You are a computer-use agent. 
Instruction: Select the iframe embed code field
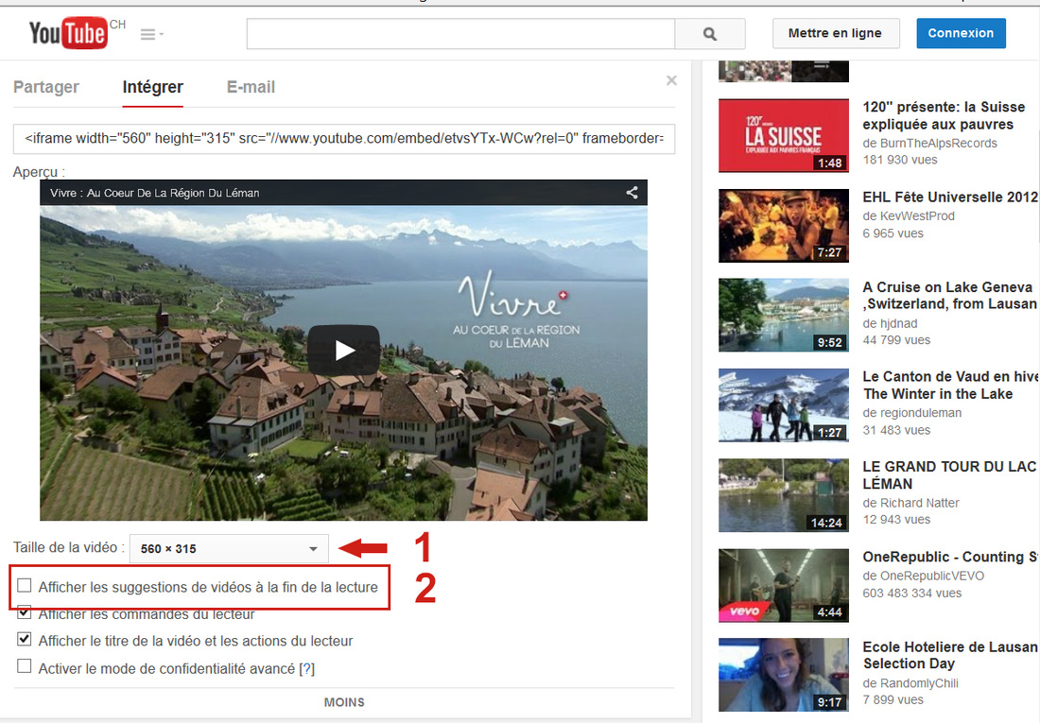click(x=344, y=138)
